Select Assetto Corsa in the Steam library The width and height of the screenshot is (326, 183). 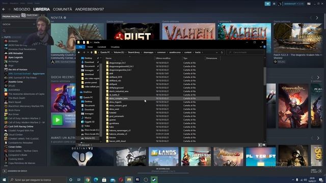point(15,82)
